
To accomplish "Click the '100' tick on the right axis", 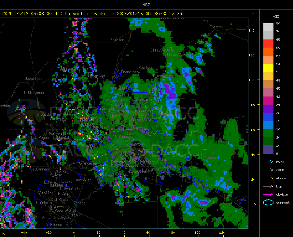I will click(x=251, y=80).
